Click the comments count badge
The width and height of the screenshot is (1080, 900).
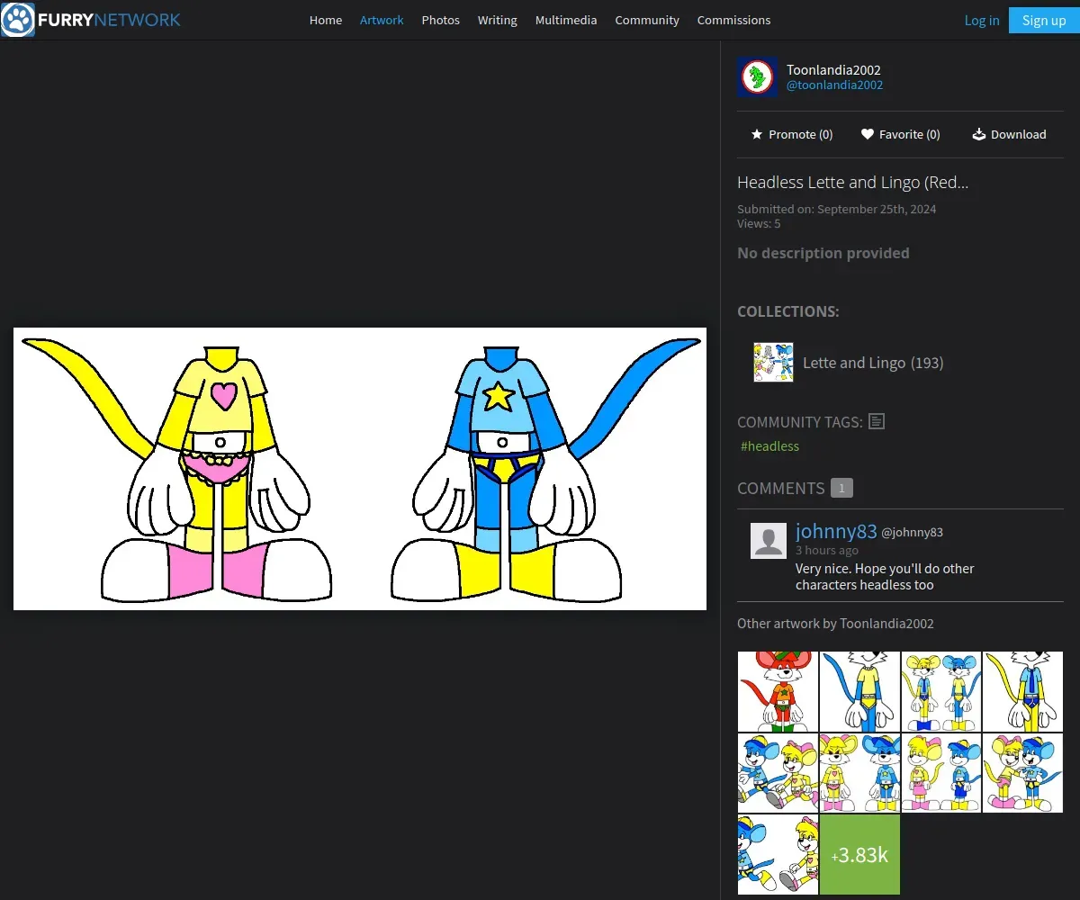click(841, 488)
